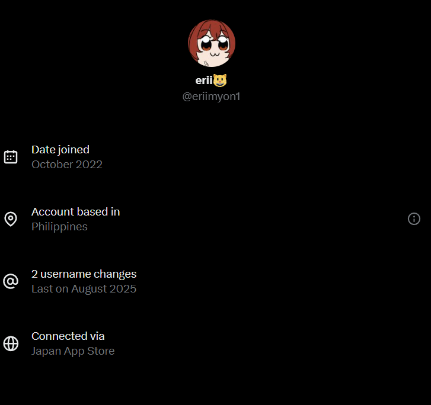Open the @eriimyon1 handle
Image resolution: width=431 pixels, height=405 pixels.
tap(212, 97)
